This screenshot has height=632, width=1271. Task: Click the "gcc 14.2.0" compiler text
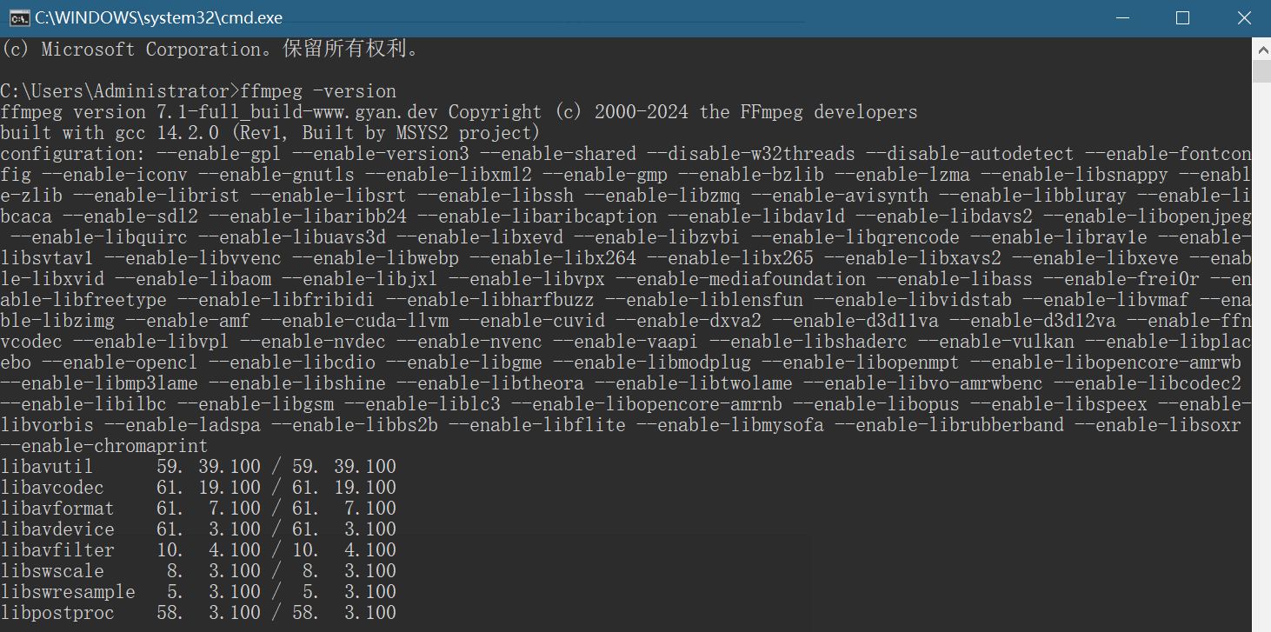coord(163,133)
